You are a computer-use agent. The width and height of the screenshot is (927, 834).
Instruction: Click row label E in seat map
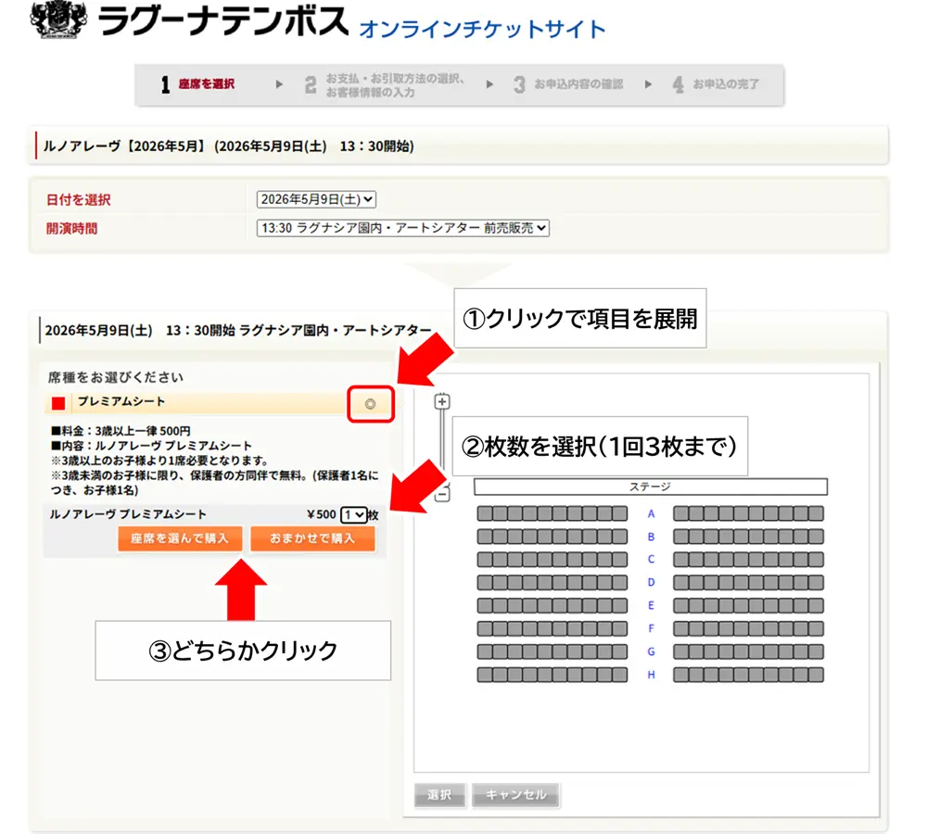(651, 605)
